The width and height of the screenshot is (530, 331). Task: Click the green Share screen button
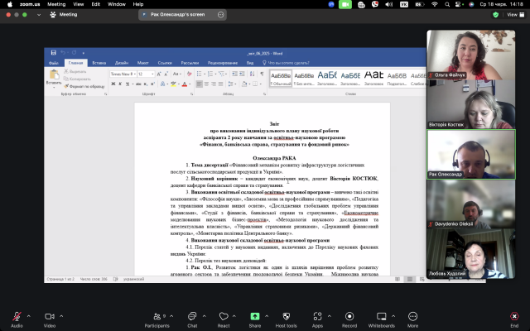pyautogui.click(x=255, y=319)
